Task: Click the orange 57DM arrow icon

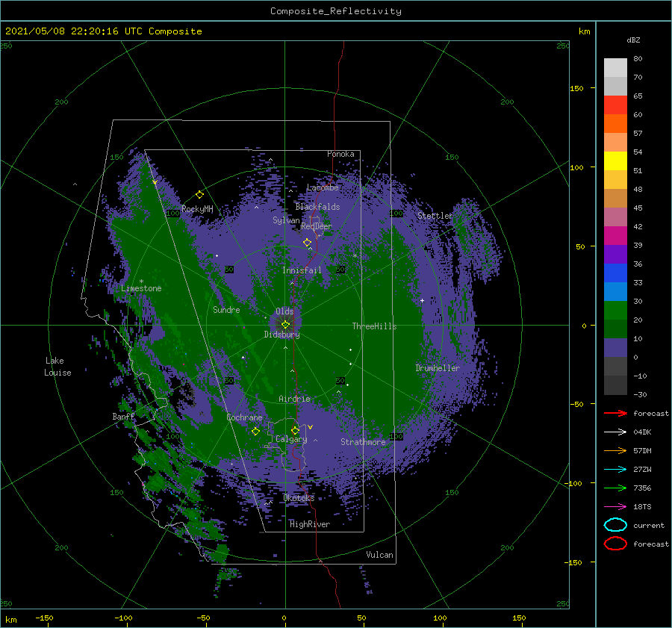Action: pos(615,450)
